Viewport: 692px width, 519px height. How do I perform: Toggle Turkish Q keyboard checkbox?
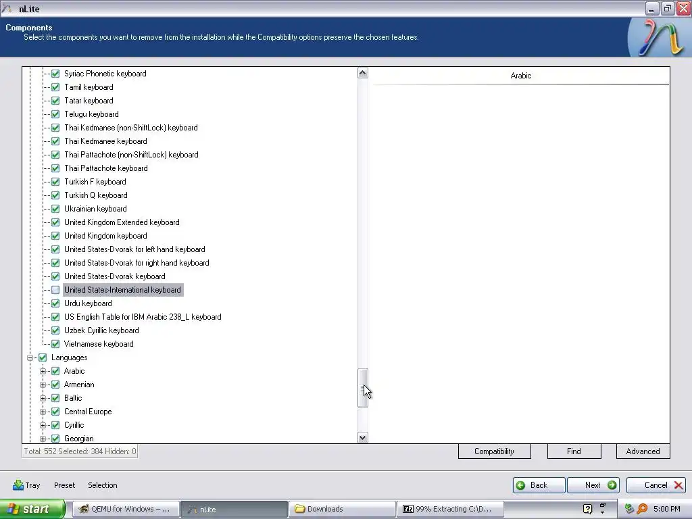click(x=55, y=195)
